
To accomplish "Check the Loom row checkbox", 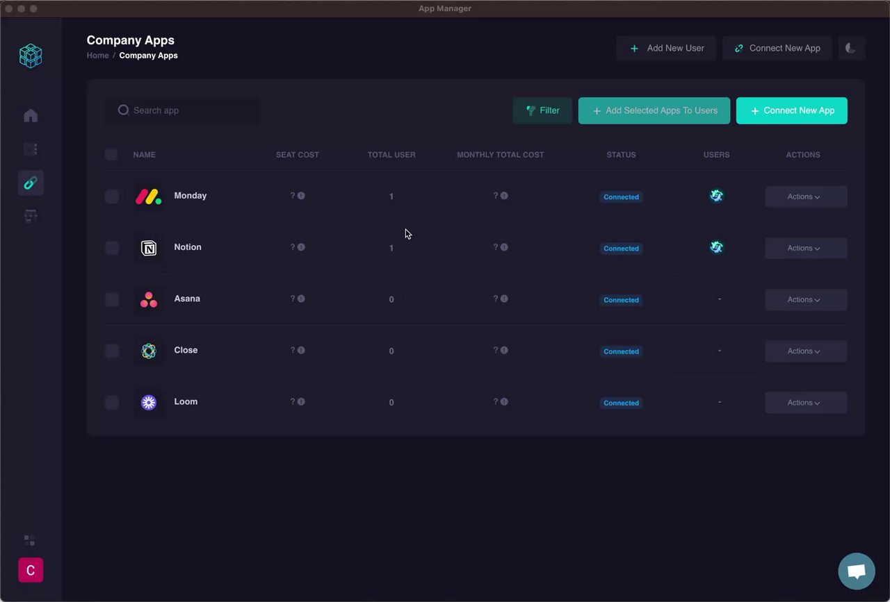I will 112,402.
